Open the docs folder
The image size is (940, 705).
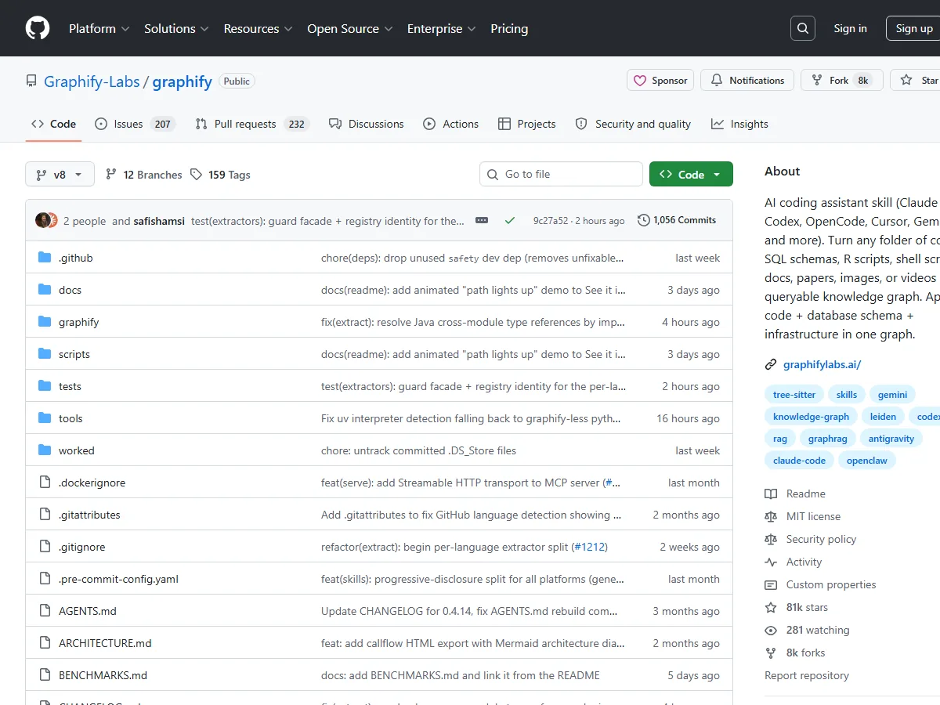[70, 290]
